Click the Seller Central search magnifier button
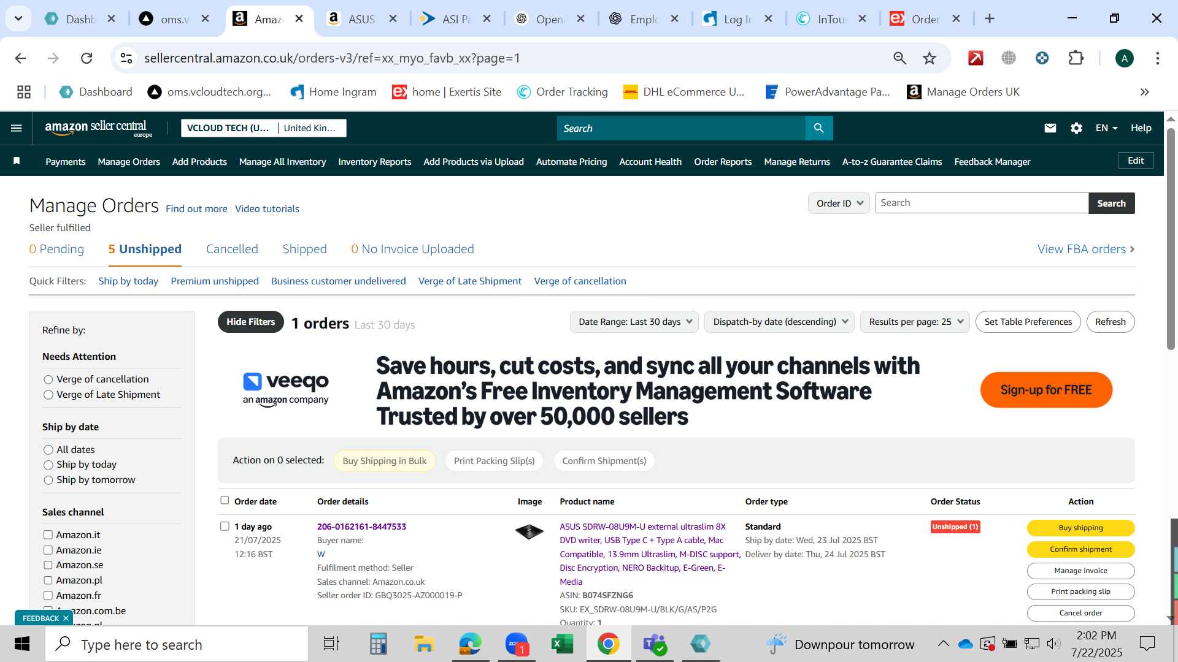The image size is (1178, 662). tap(819, 128)
